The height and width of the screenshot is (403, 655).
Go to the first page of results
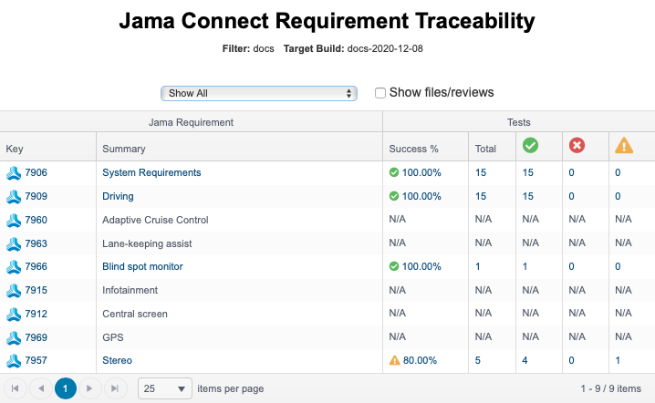pyautogui.click(x=16, y=388)
